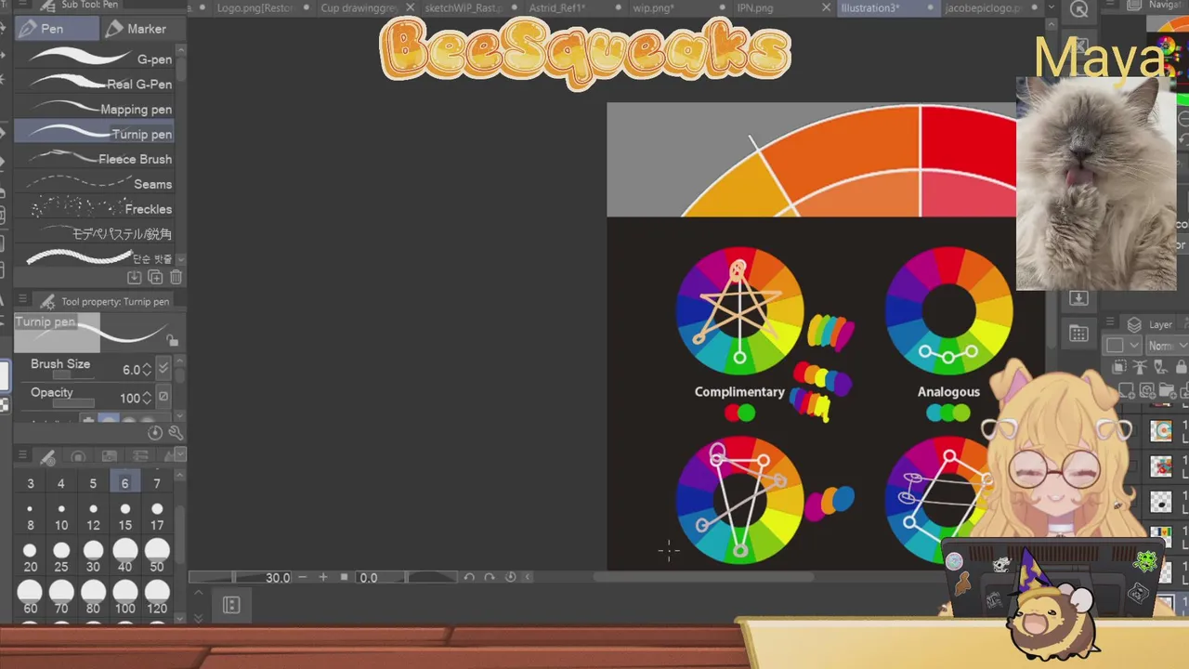Switch to the Pen sub tool group
Viewport: 1189px width, 669px height.
tap(57, 29)
